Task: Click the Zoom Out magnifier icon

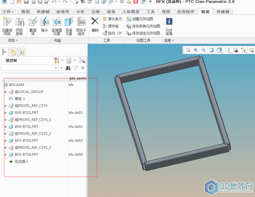Action: [204, 50]
